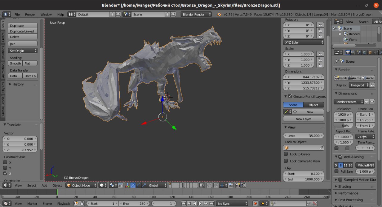The image size is (382, 207).
Task: Switch to the Create tab in tool shelf
Action: click(x=3, y=37)
